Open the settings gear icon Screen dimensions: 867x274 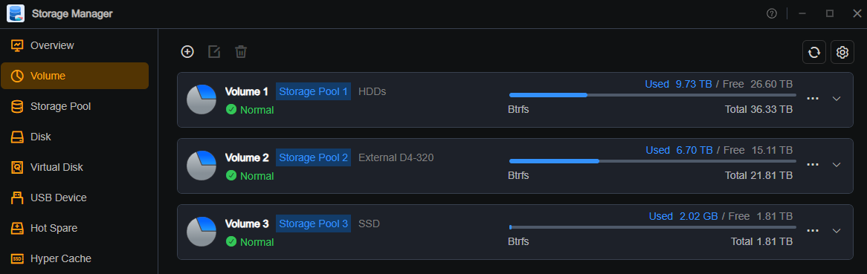pos(842,52)
